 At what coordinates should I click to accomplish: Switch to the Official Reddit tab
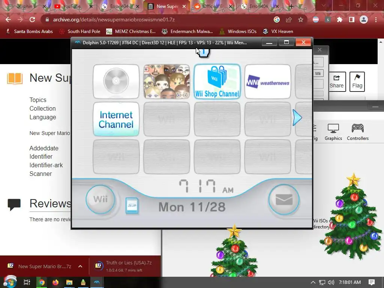coord(213,6)
